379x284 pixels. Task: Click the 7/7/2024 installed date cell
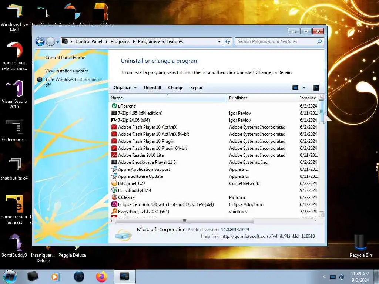(x=308, y=211)
